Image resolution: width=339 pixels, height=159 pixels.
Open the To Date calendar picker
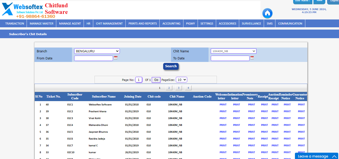[x=252, y=58]
